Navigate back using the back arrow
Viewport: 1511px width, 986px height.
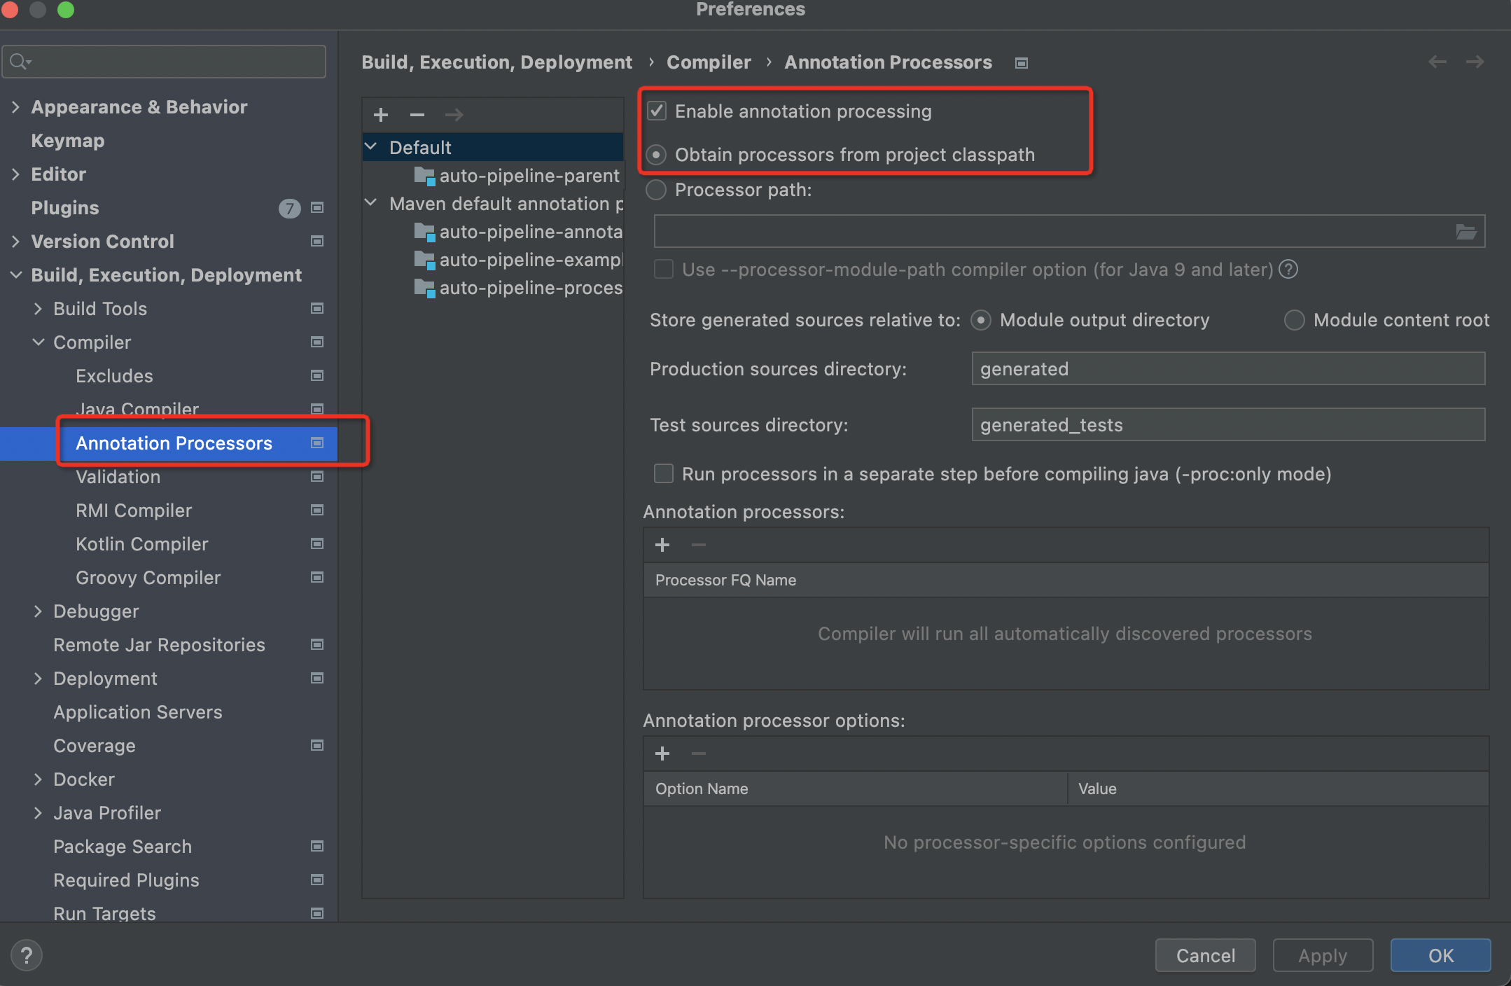coord(1438,62)
